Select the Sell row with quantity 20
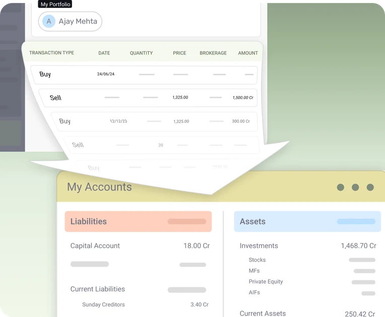The height and width of the screenshot is (317, 385). click(x=162, y=145)
